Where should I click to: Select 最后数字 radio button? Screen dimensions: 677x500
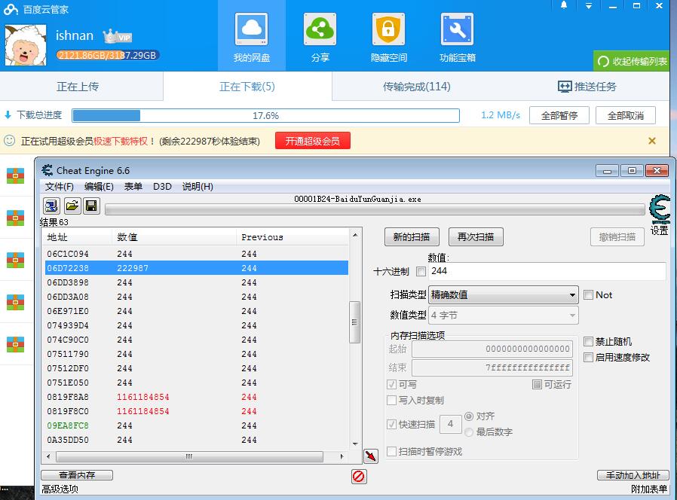469,431
